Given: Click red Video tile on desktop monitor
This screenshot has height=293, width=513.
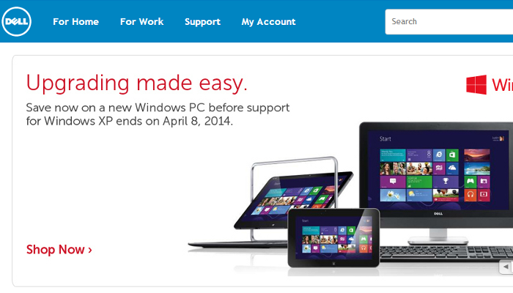Looking at the screenshot, I should tap(484, 195).
